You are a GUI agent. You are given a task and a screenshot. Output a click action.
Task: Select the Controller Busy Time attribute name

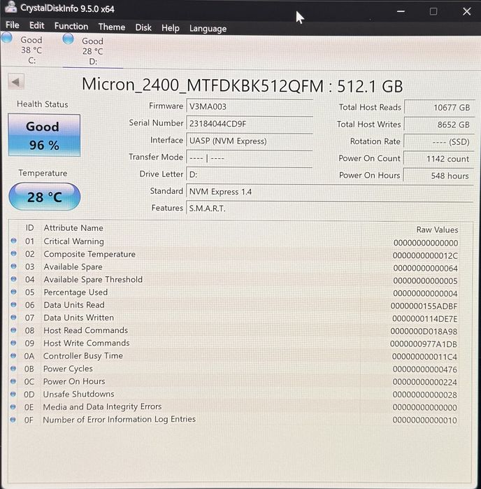pos(83,356)
